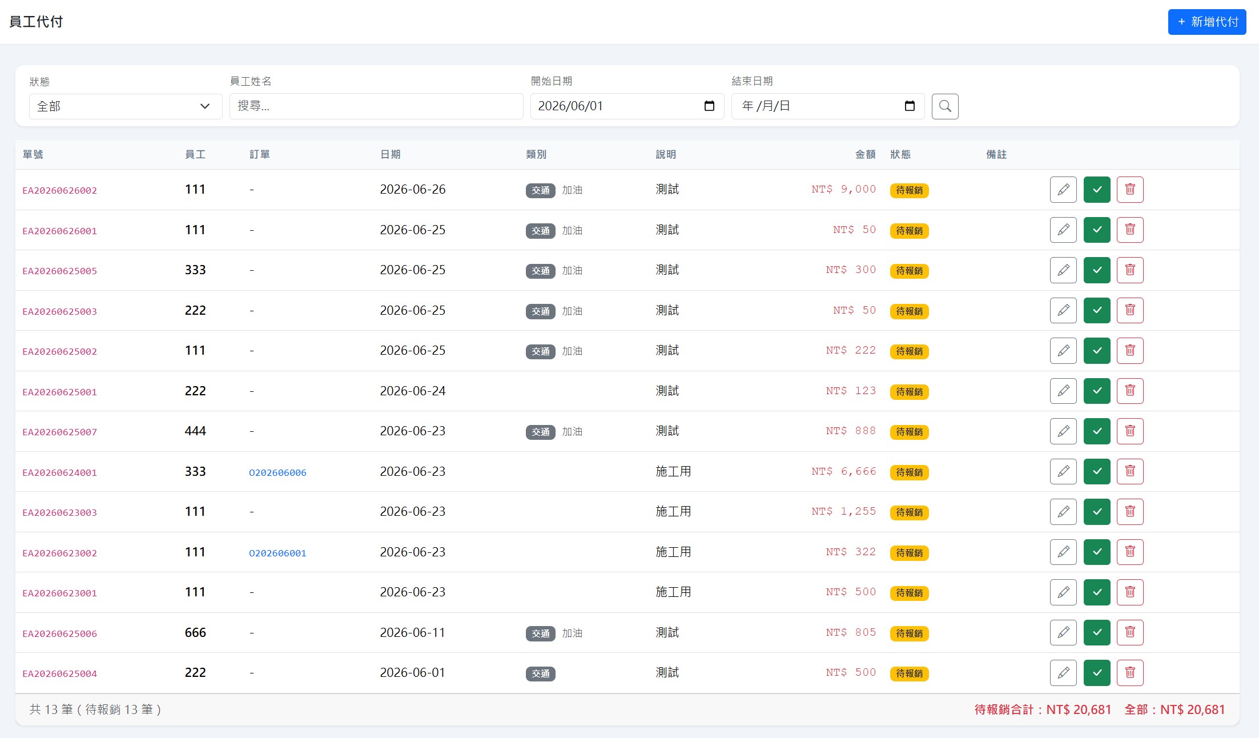The width and height of the screenshot is (1259, 738).
Task: Delete record EA20260625002
Action: 1130,351
